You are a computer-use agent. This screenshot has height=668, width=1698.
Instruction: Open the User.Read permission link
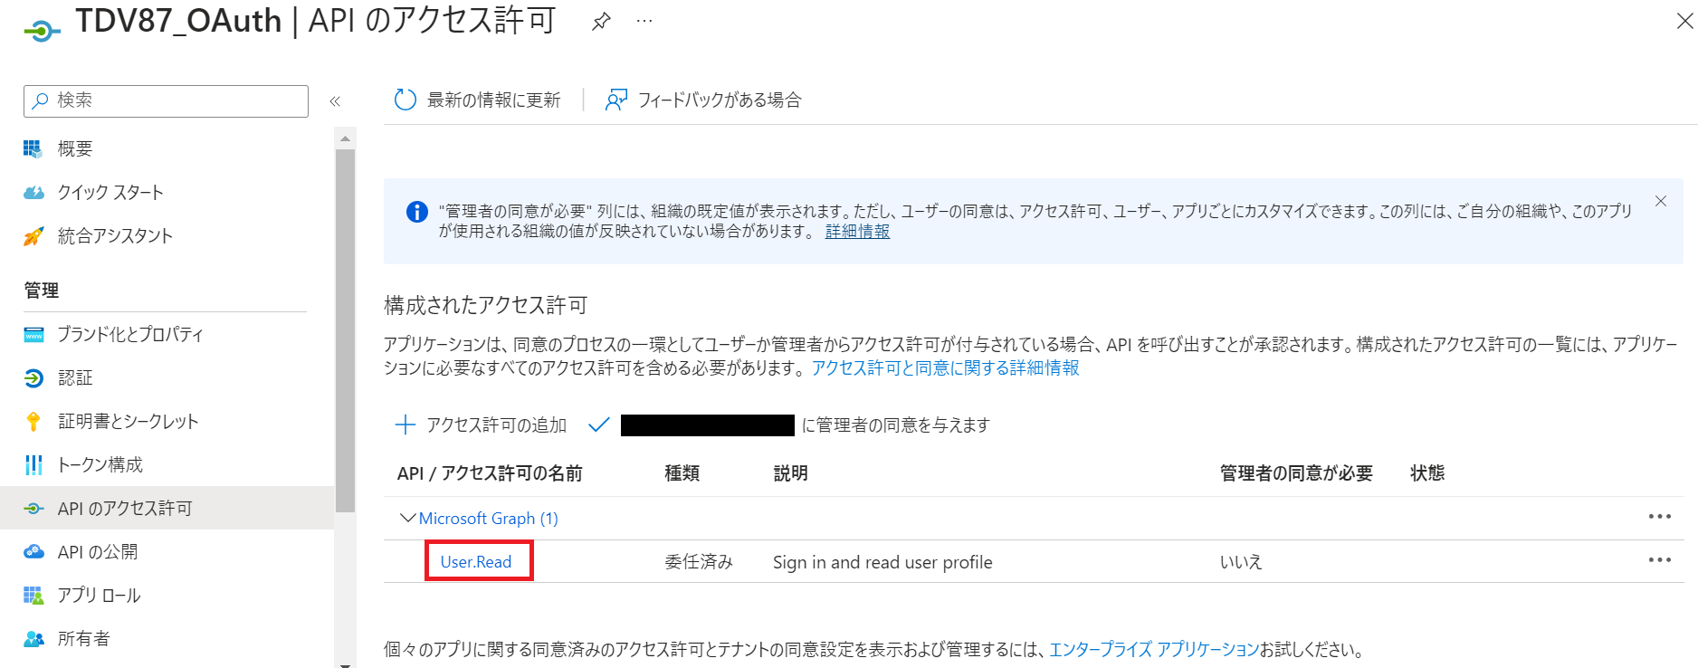[476, 562]
